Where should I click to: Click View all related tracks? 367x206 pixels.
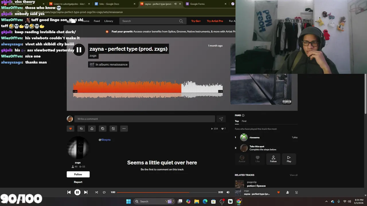coord(294,175)
